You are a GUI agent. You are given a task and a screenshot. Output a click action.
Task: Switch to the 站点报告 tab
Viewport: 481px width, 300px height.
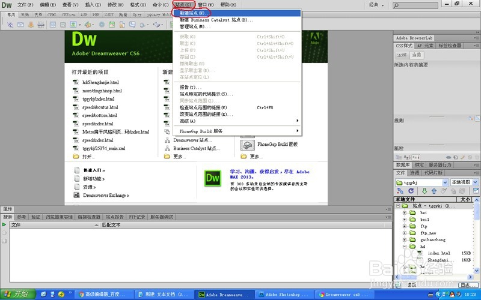point(114,217)
